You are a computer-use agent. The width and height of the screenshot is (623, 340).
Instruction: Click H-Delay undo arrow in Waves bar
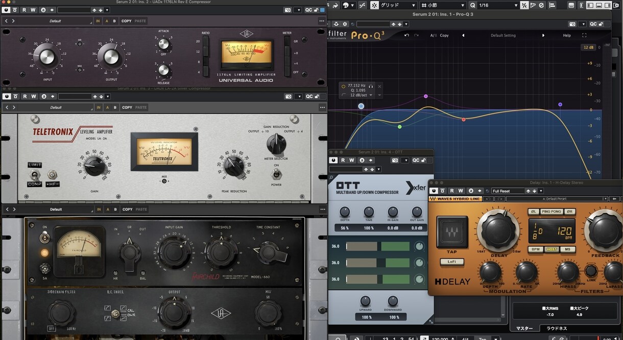[x=488, y=198]
